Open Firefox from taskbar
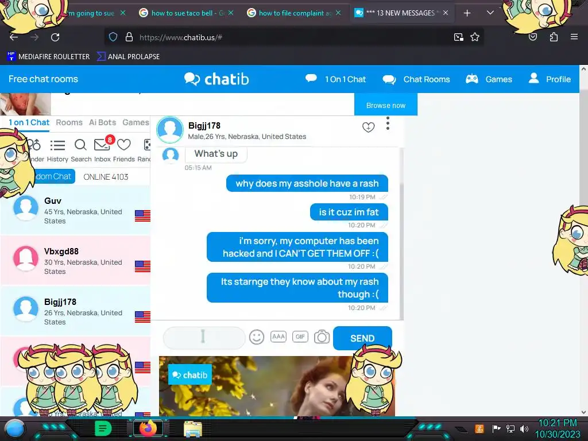 click(x=148, y=428)
